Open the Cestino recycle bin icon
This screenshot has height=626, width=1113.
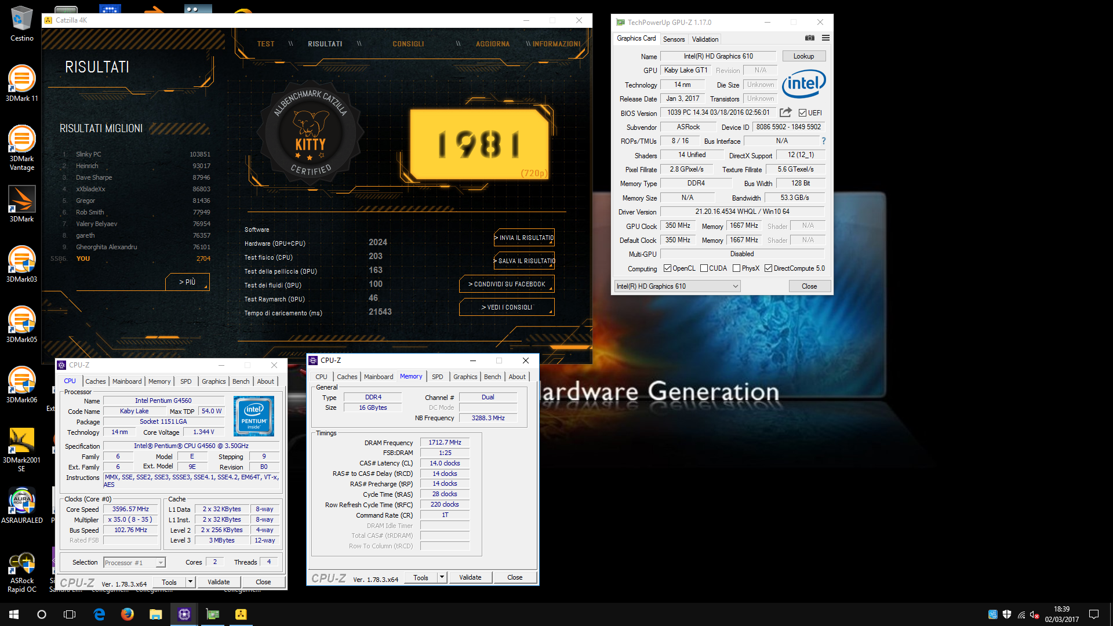(x=21, y=23)
